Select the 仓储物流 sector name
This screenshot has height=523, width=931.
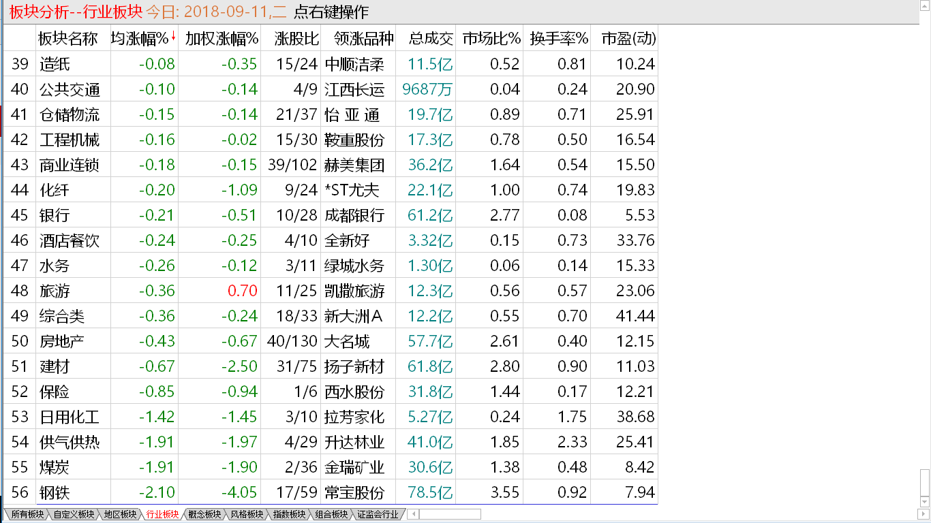70,114
